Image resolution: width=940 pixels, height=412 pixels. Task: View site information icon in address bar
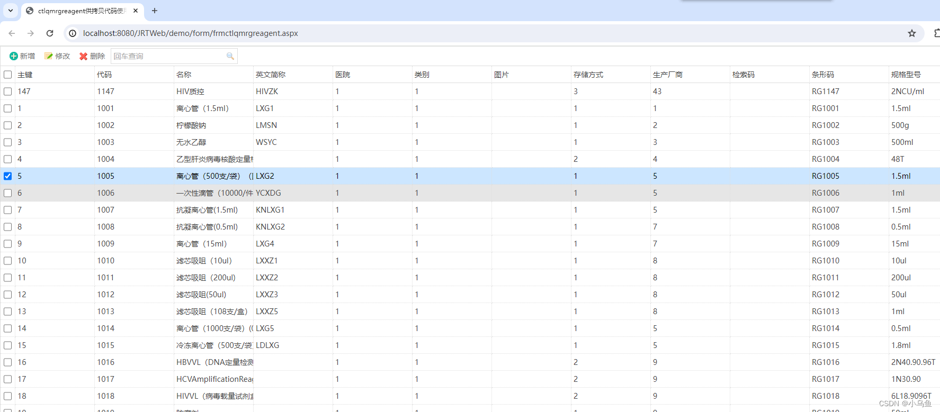click(73, 33)
